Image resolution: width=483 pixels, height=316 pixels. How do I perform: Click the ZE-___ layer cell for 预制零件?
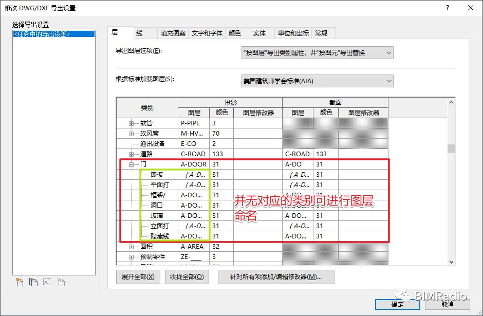coord(194,257)
